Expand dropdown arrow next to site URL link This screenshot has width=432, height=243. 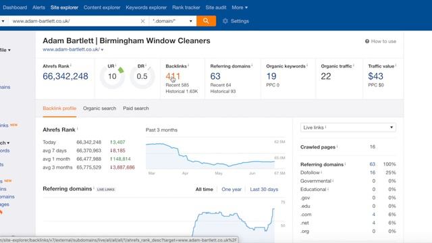(x=102, y=50)
